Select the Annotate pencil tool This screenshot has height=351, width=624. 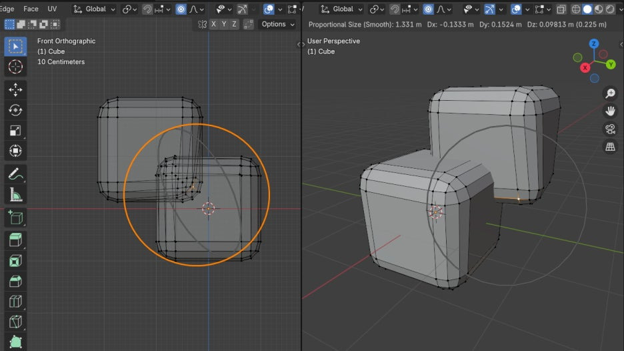click(15, 174)
